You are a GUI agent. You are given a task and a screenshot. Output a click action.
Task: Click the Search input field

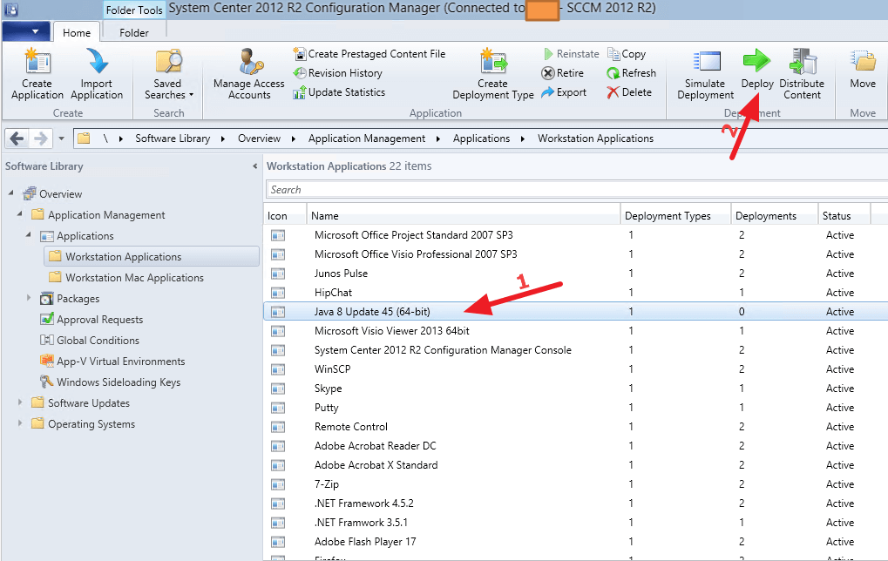point(577,190)
